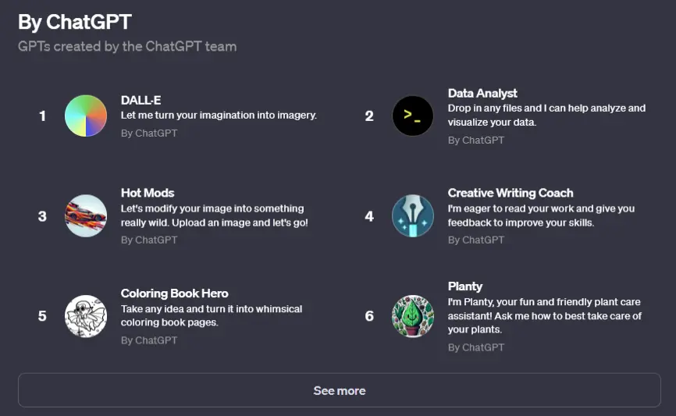Open the Data Analyst terminal prompt icon
This screenshot has height=416, width=676.
pos(413,116)
